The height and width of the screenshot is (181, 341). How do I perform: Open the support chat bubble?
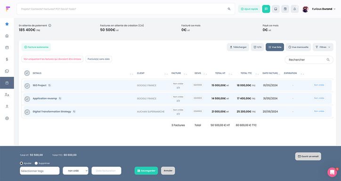tap(332, 173)
